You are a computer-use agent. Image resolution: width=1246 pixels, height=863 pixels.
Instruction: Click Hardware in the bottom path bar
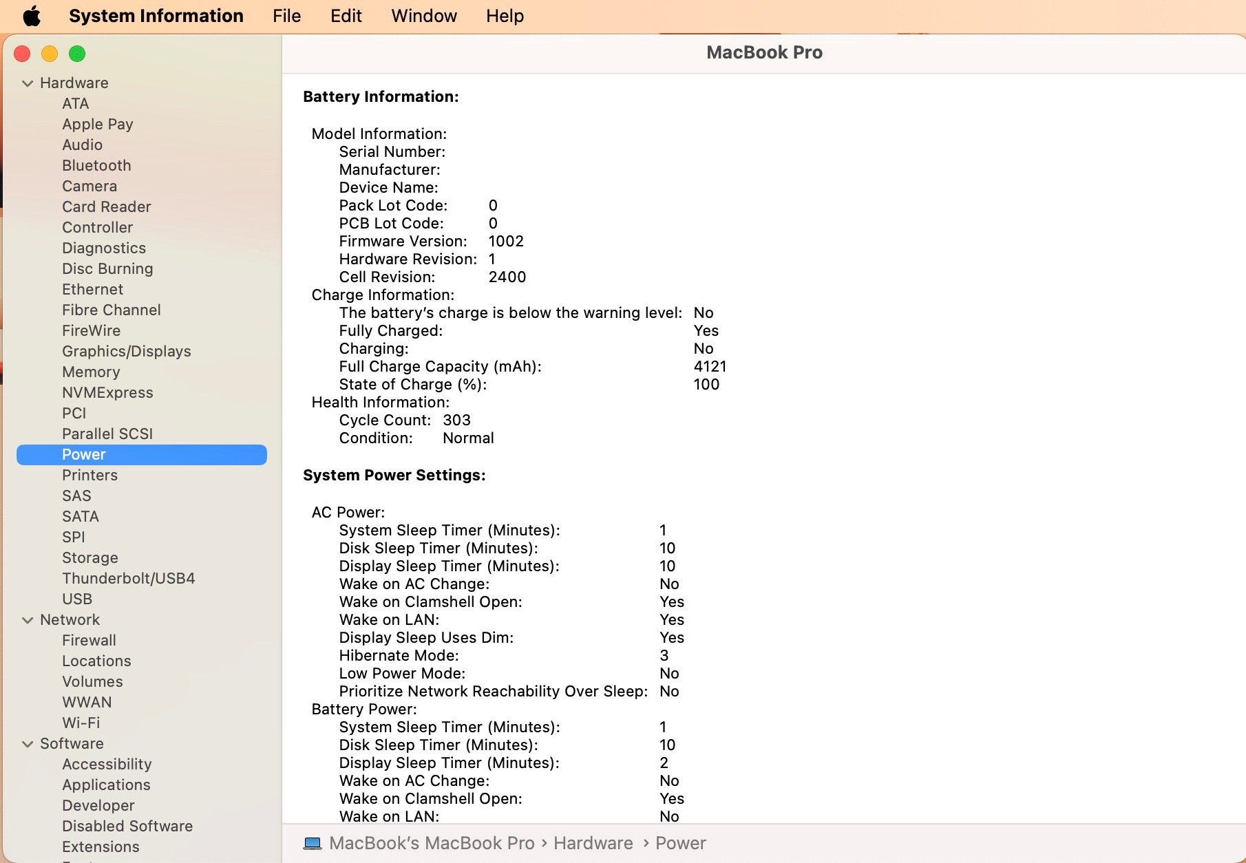click(593, 843)
